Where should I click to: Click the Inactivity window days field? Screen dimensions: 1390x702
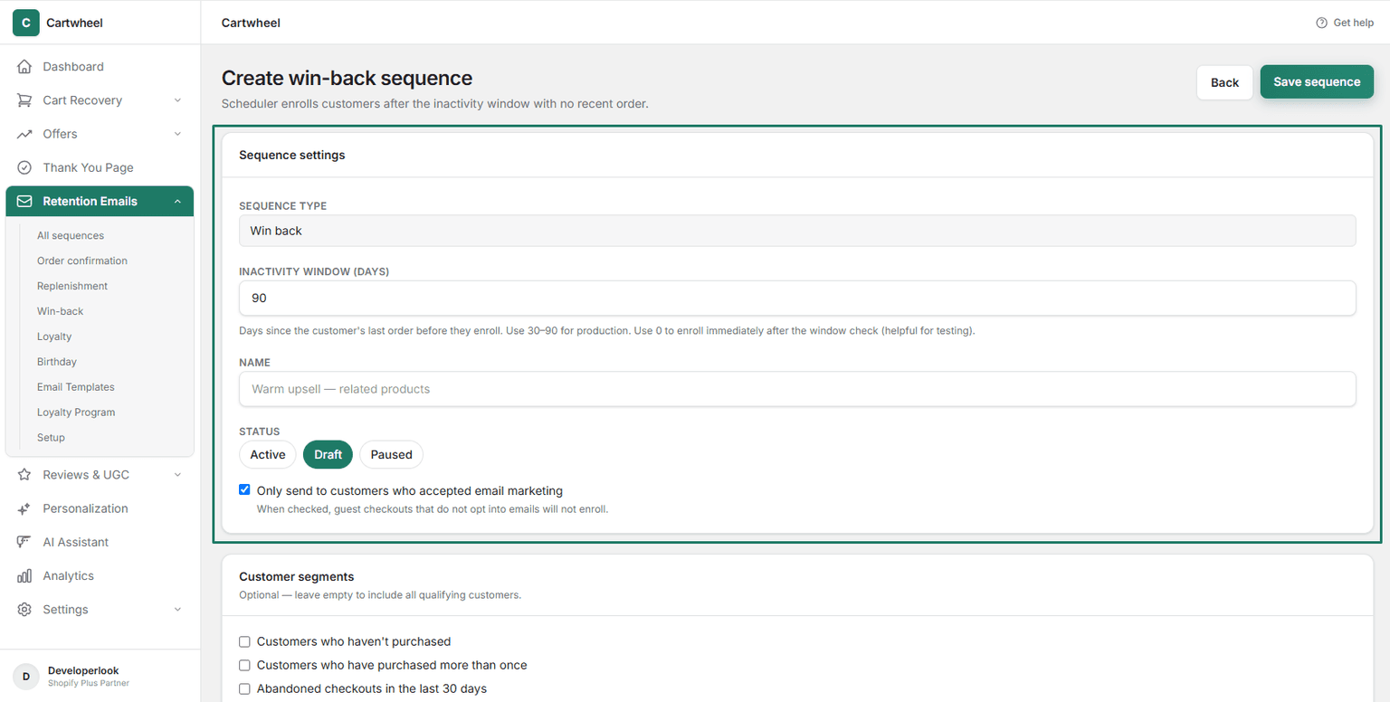coord(797,298)
